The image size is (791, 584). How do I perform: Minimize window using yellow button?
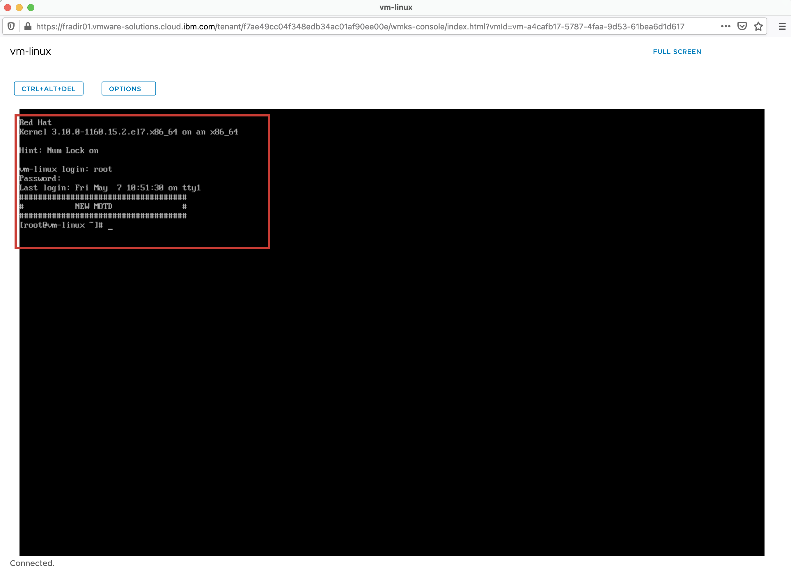pyautogui.click(x=19, y=8)
